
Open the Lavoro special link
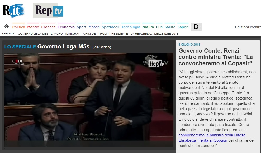point(57,34)
